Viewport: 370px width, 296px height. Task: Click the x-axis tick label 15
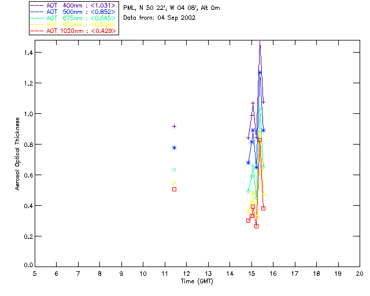point(251,274)
